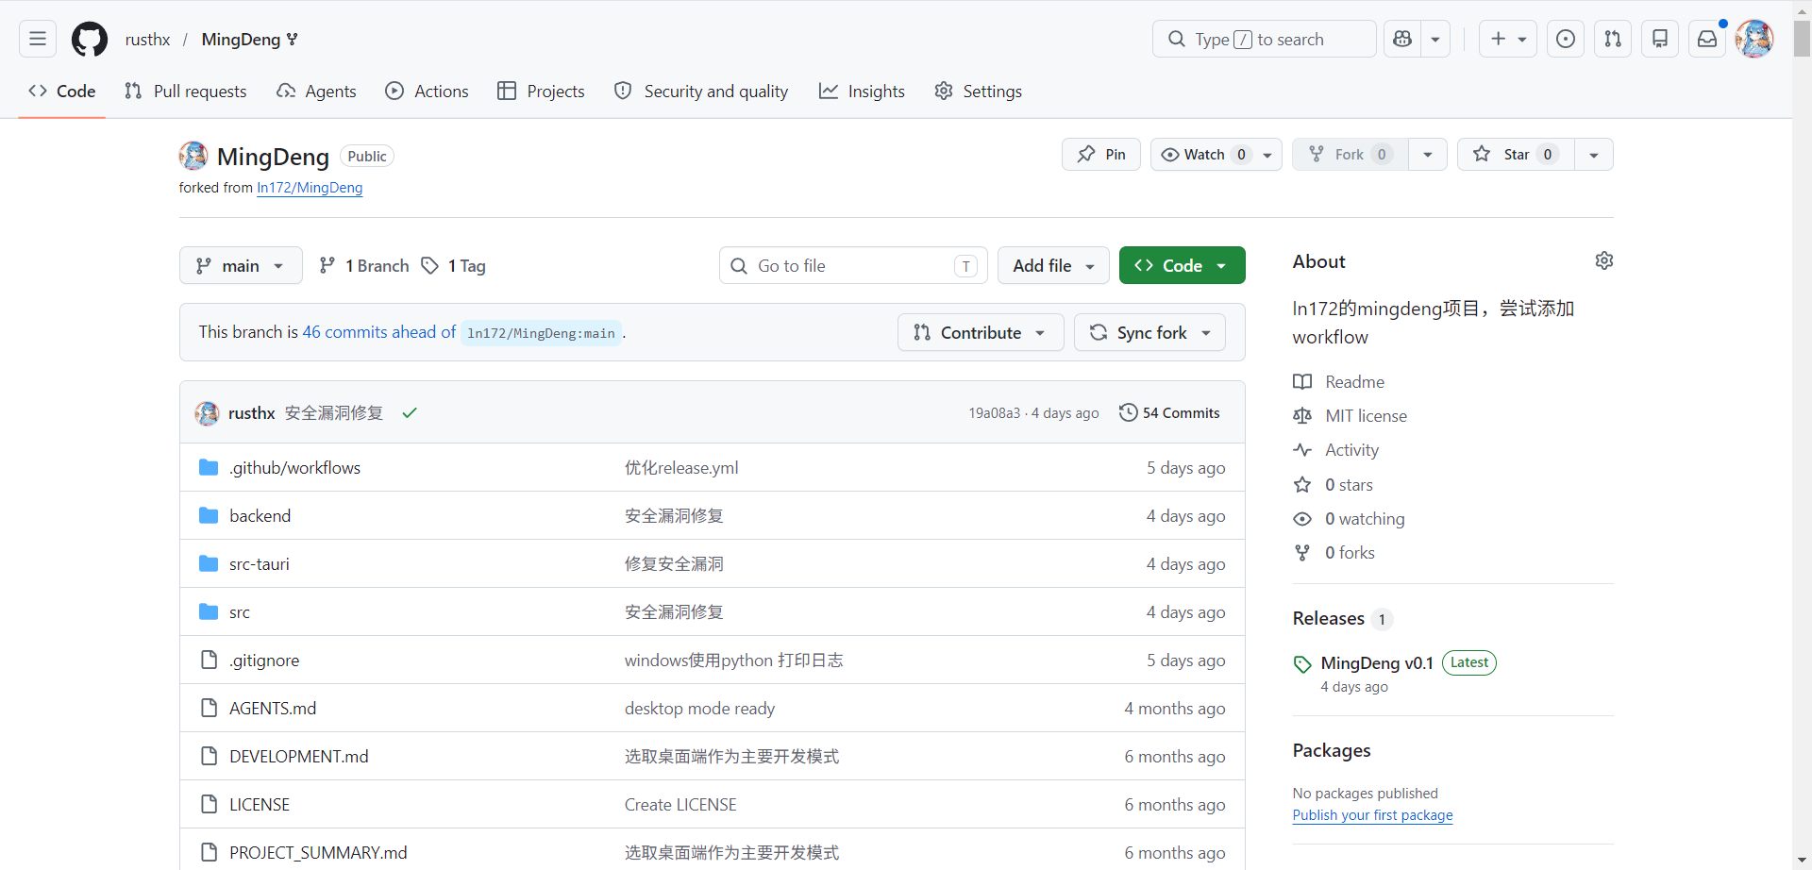Open the forked-from ln172/MingDeng link
Image resolution: width=1812 pixels, height=870 pixels.
[x=310, y=188]
